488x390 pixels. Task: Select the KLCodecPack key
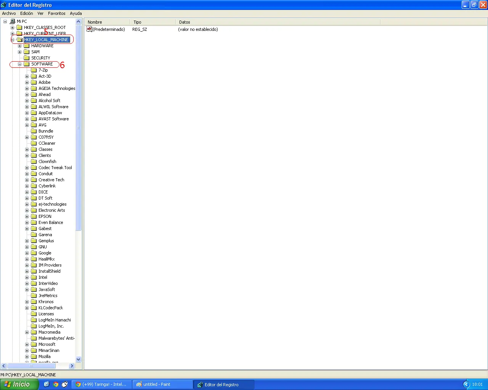(x=51, y=308)
